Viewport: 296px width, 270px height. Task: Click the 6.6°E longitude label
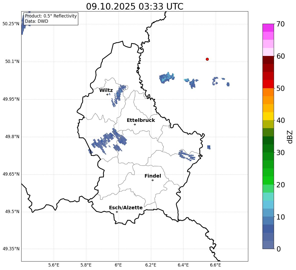tap(215, 265)
